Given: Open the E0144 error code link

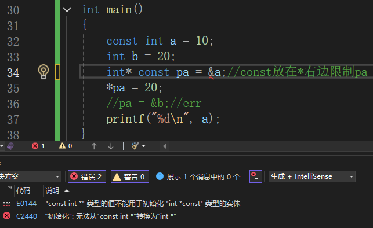Looking at the screenshot, I should coord(27,204).
